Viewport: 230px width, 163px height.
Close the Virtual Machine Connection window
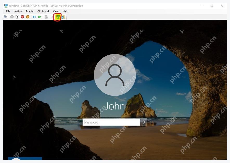222,6
